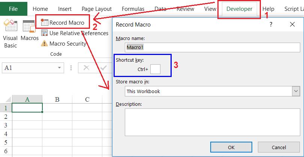Select row 6 header
Screen dimensions: 304x157
6,151
